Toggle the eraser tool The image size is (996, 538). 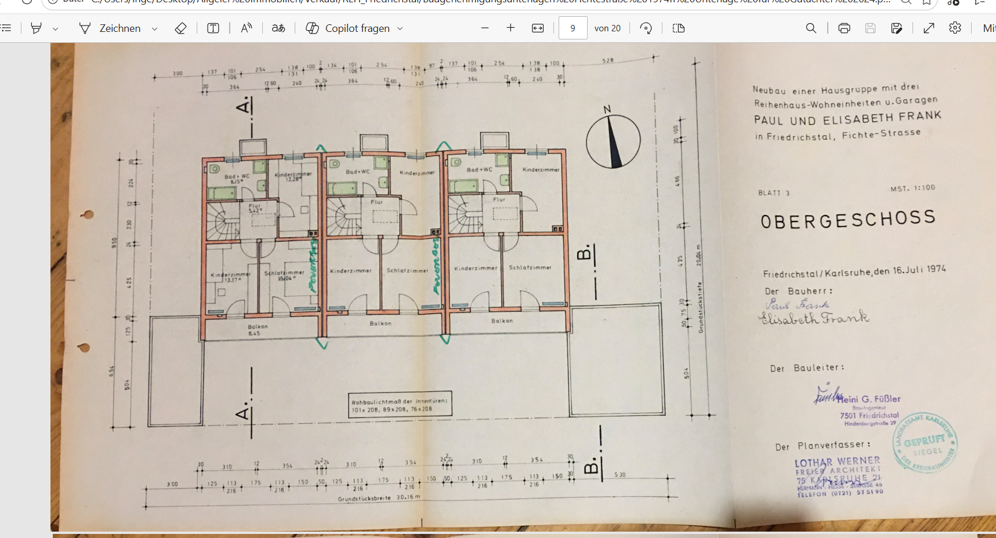180,28
